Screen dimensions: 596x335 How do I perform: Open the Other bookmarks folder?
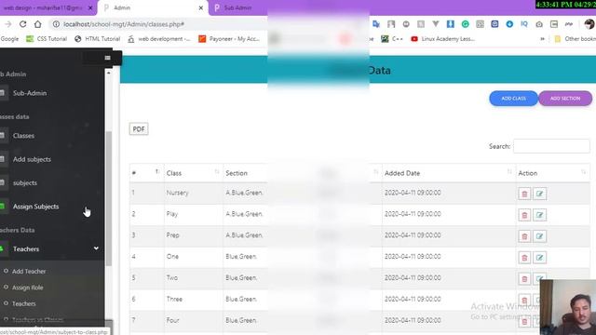click(x=575, y=39)
